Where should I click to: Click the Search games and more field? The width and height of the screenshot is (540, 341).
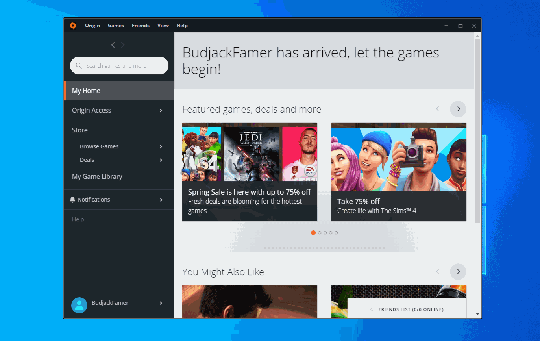tap(119, 66)
